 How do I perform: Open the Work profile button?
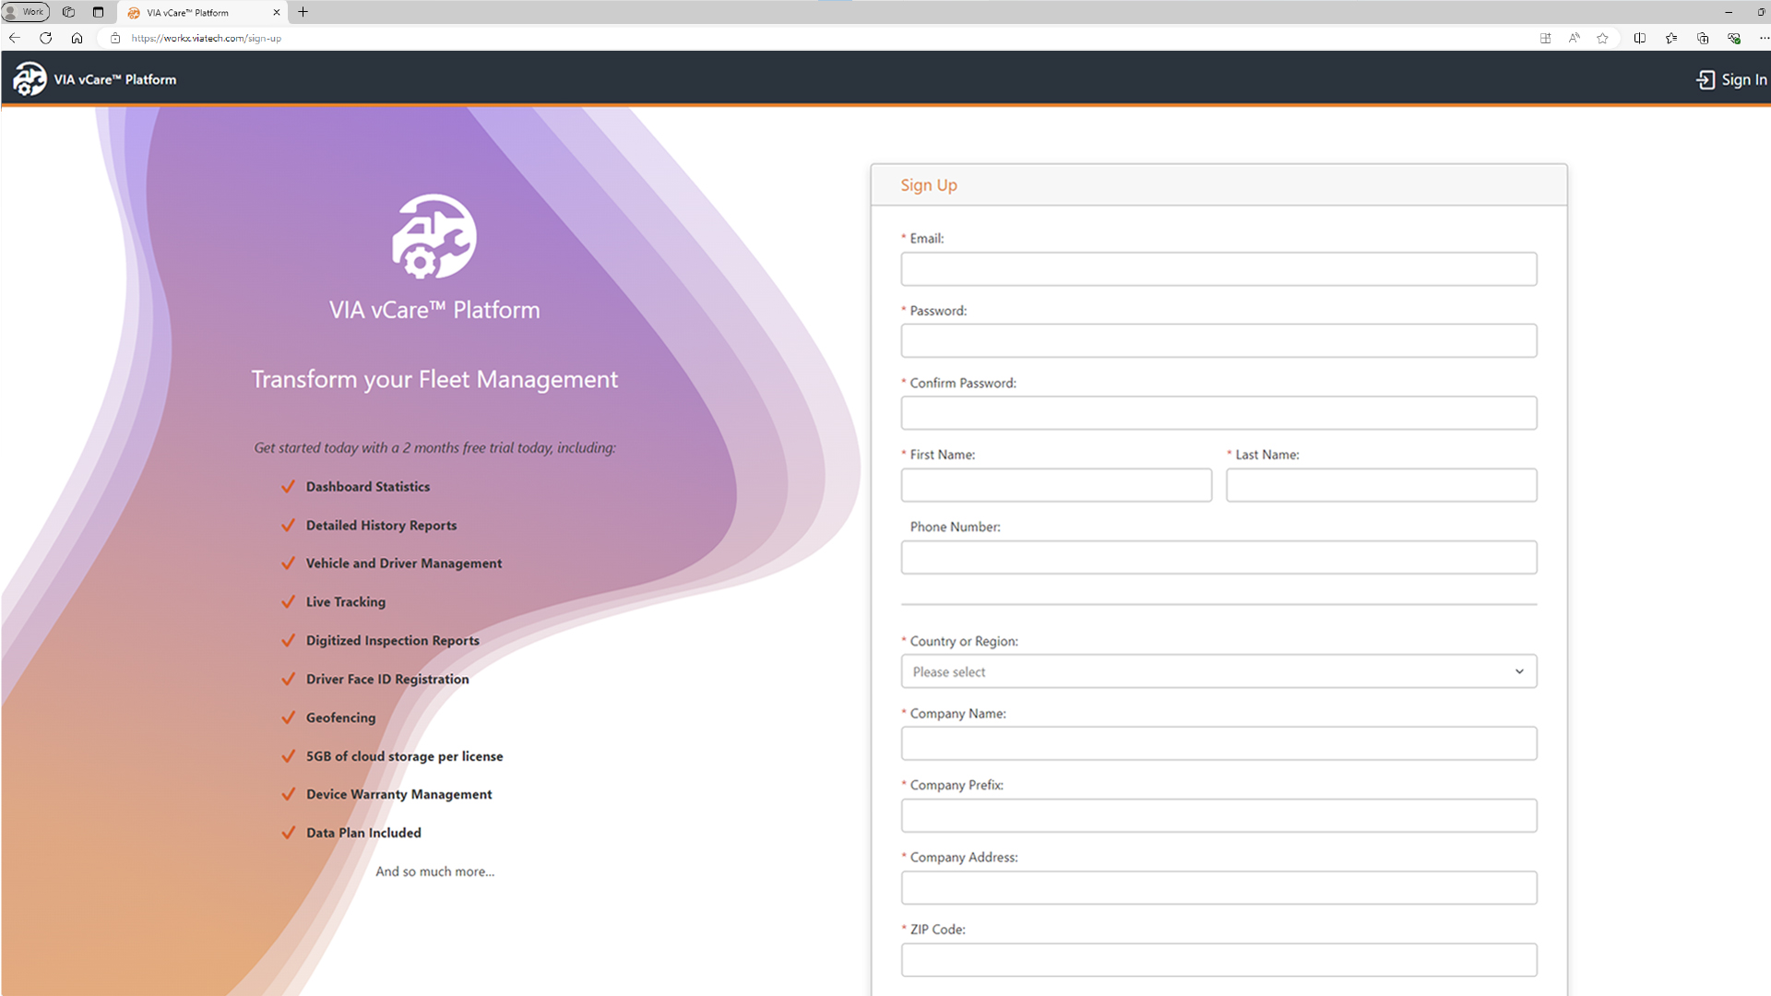point(26,12)
